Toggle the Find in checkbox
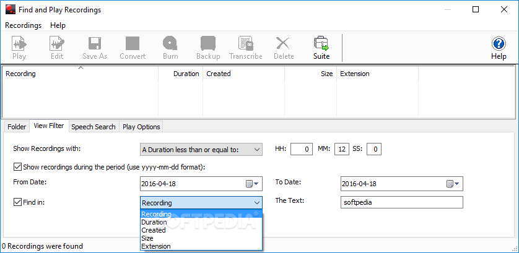Screen dimensions: 519x253 click(17, 202)
